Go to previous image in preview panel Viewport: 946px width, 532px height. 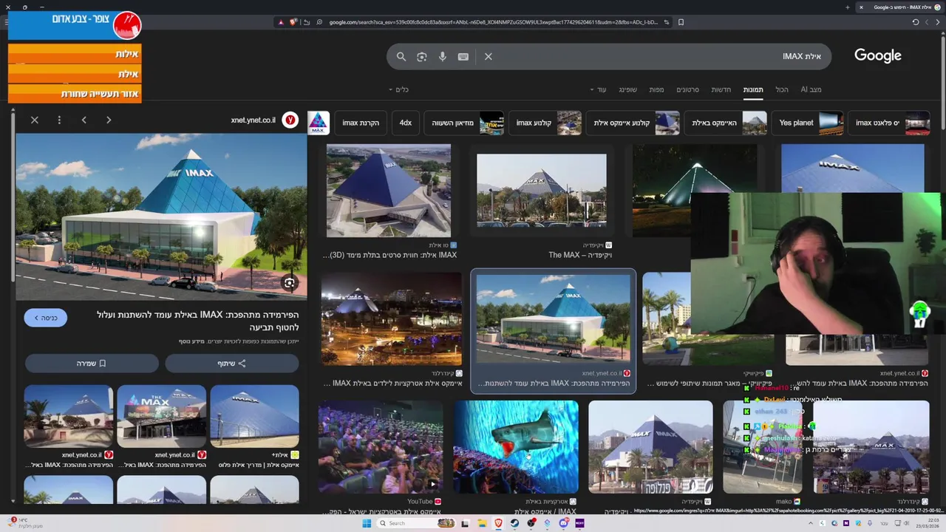point(84,120)
